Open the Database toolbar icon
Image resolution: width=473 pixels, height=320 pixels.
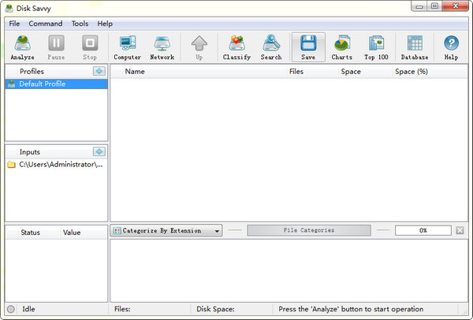[x=414, y=47]
